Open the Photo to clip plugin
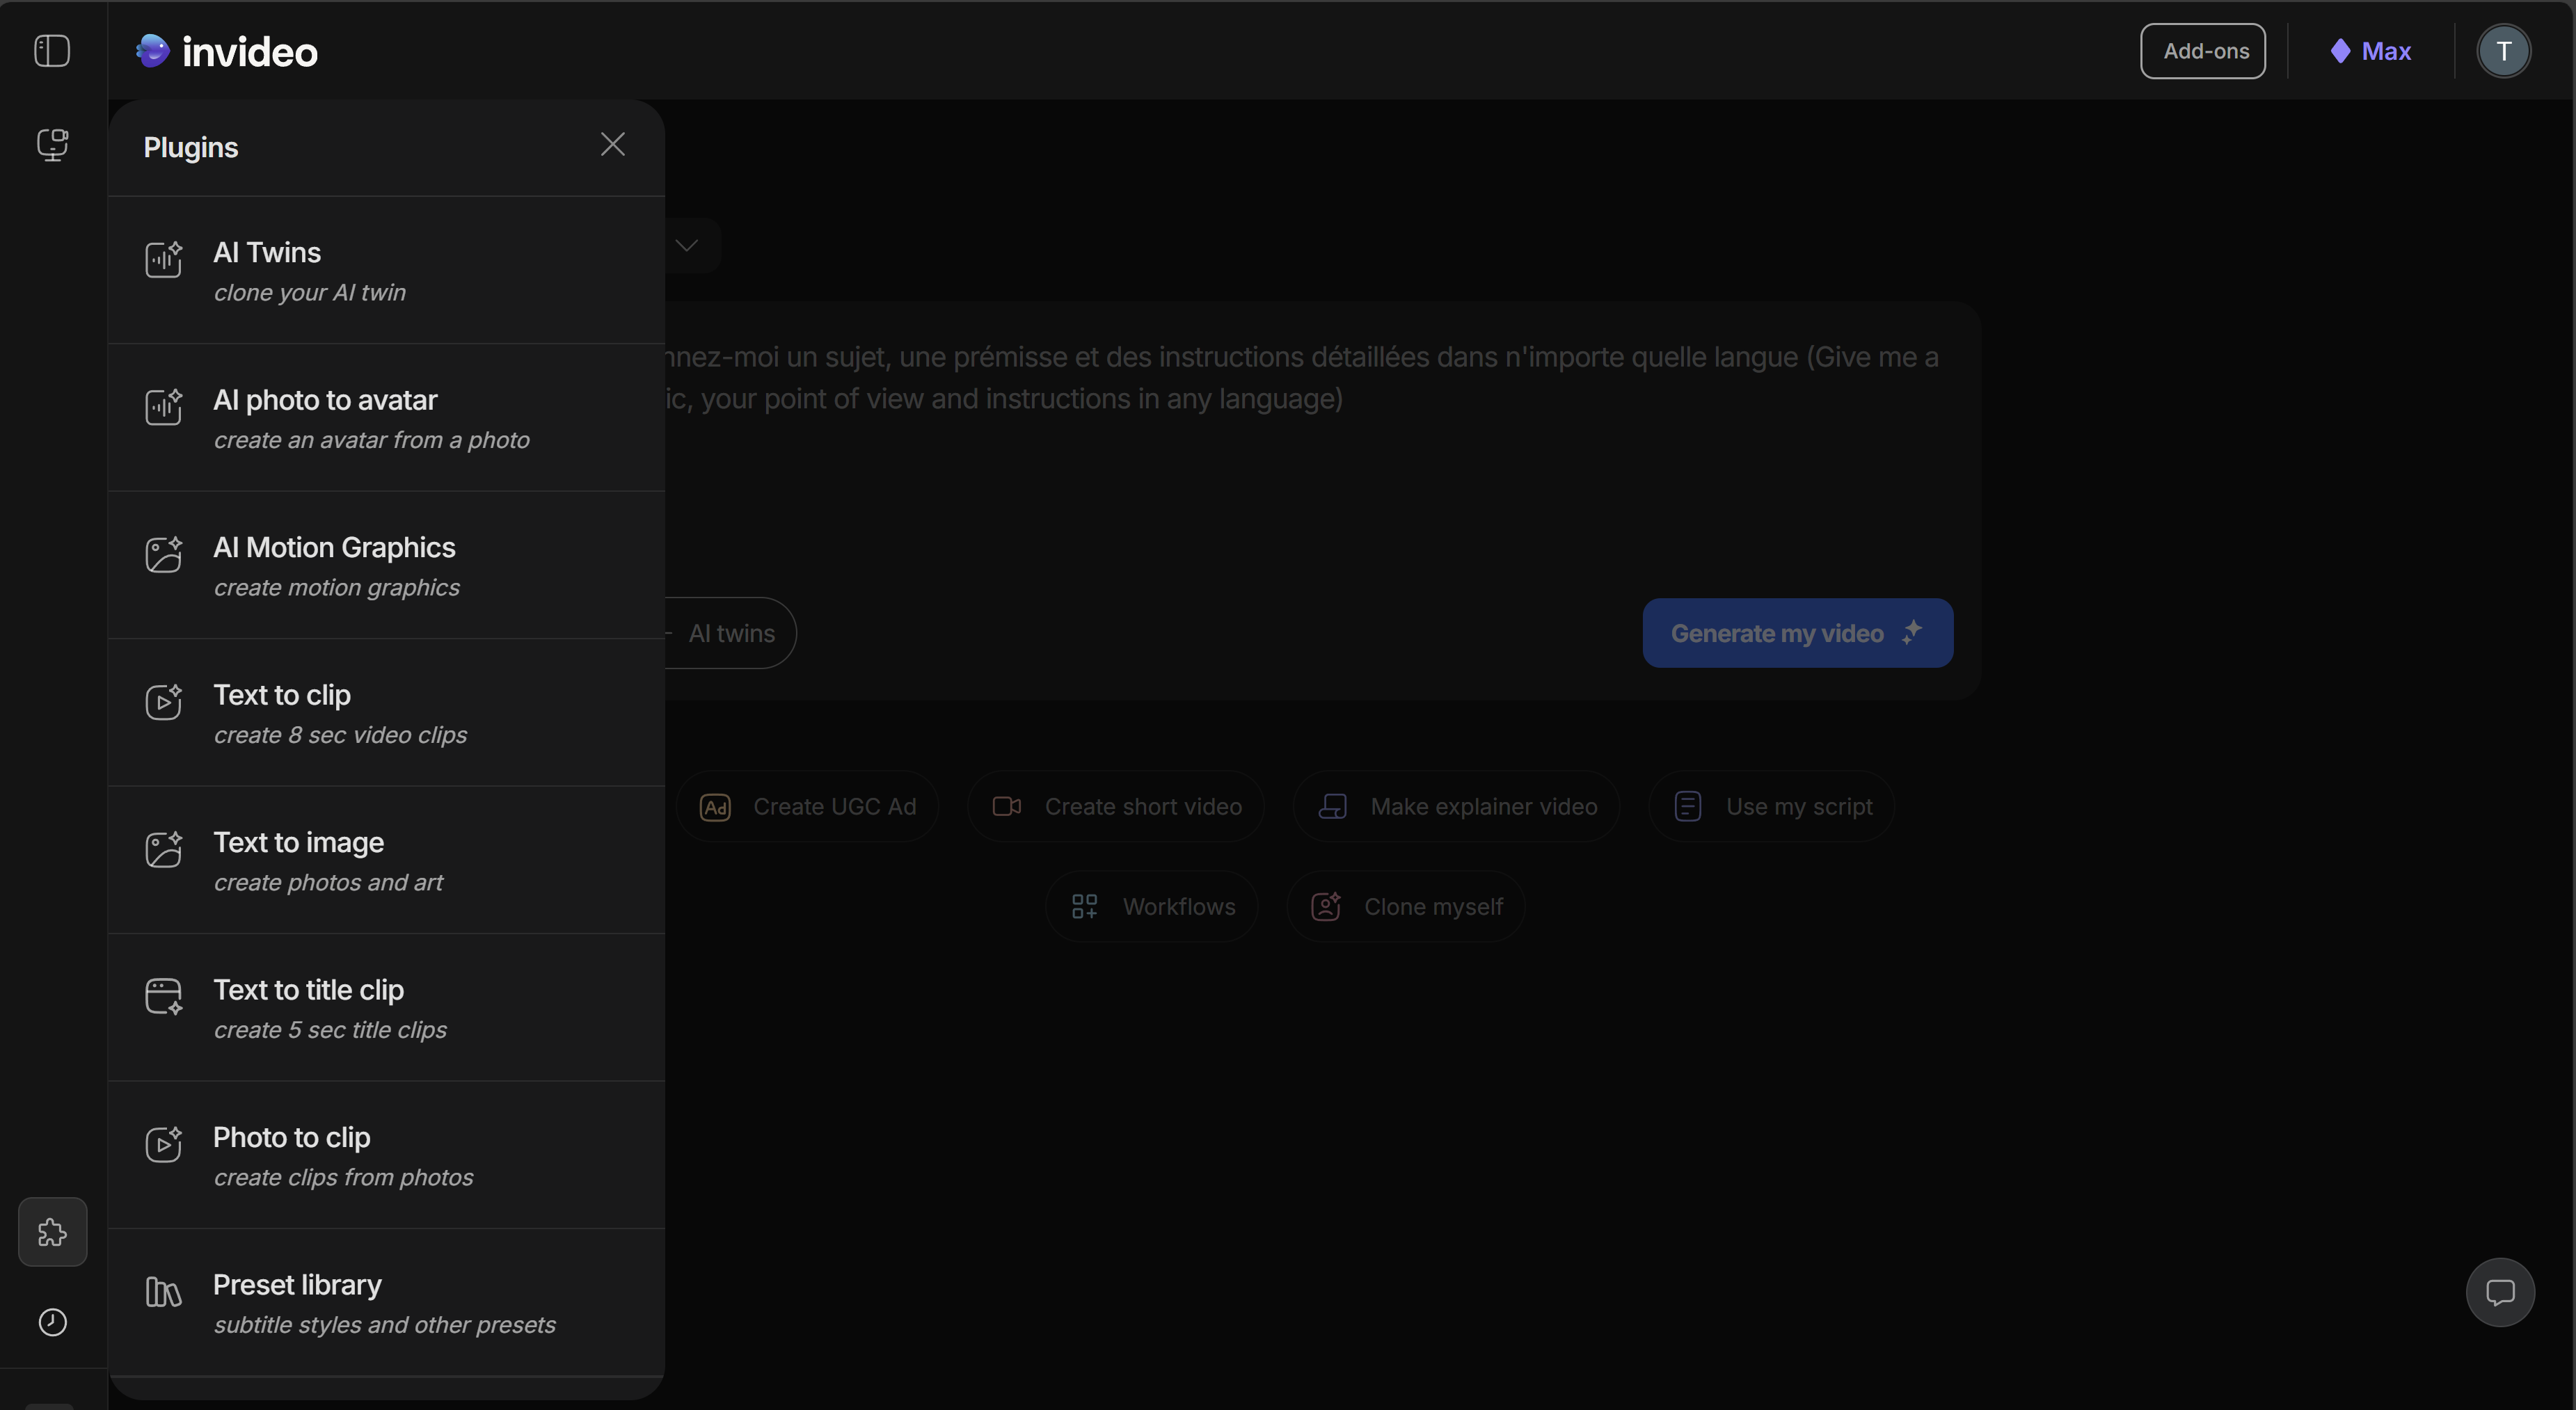The image size is (2576, 1410). point(291,1137)
